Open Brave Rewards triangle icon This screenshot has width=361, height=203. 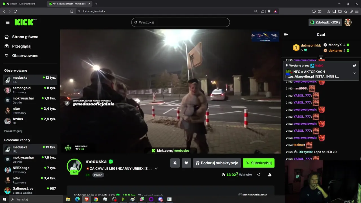point(275,11)
